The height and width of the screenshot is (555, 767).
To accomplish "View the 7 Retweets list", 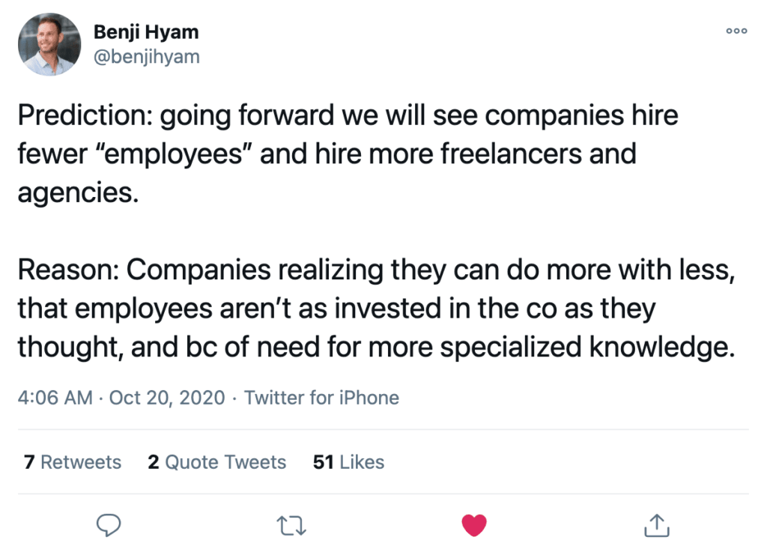I will click(x=73, y=462).
